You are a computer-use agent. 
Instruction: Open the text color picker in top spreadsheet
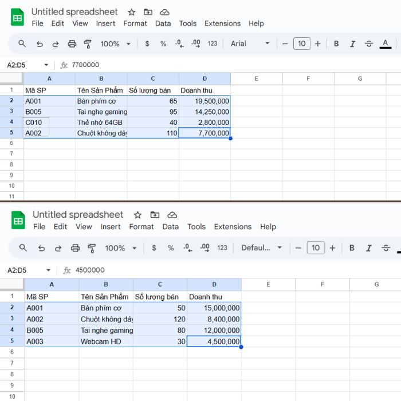click(x=386, y=44)
